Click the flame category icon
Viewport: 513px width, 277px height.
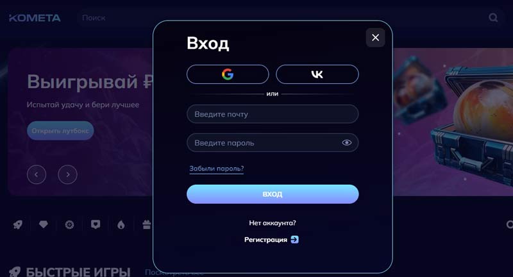(121, 224)
